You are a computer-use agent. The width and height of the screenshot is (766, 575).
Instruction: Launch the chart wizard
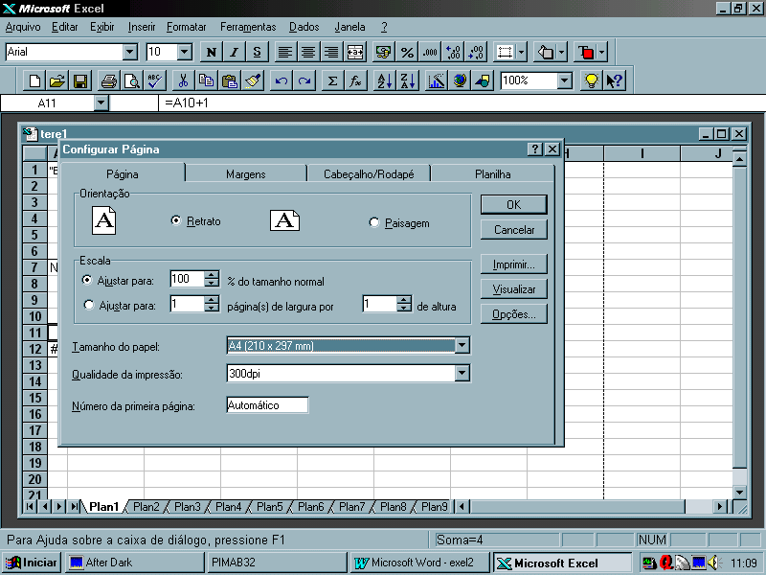pos(437,80)
